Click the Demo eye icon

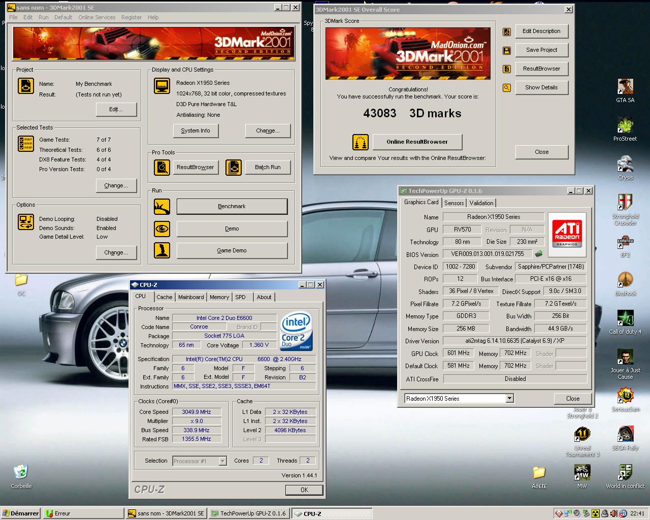point(162,229)
